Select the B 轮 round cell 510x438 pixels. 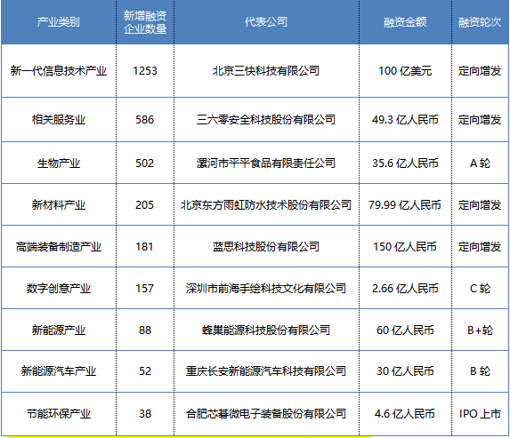pos(480,371)
